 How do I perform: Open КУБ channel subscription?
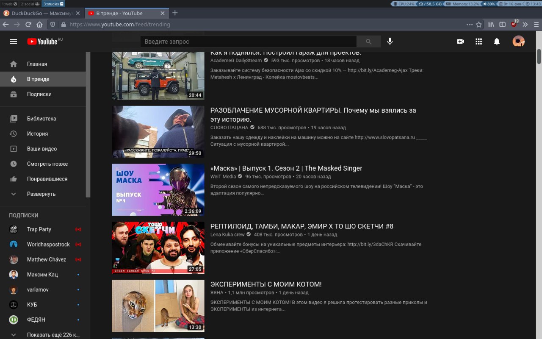pos(43,305)
